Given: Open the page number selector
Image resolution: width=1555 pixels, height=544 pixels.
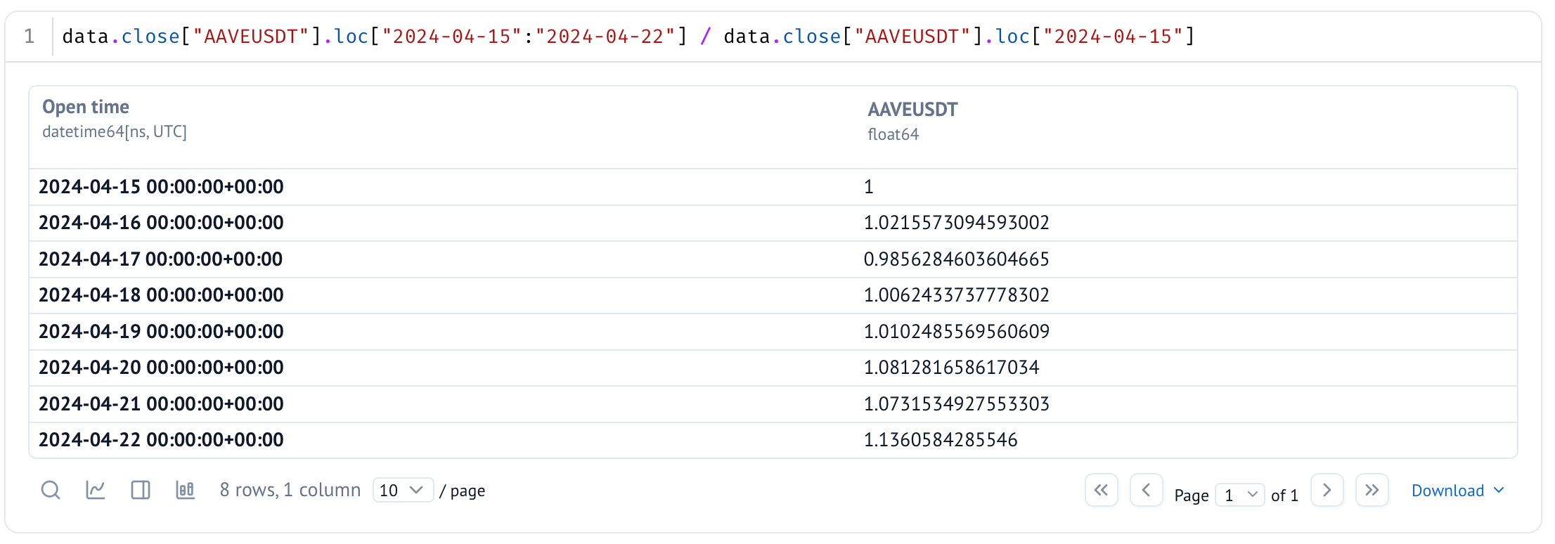Looking at the screenshot, I should (1240, 495).
